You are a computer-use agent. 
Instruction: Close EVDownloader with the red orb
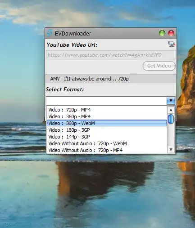[171, 33]
